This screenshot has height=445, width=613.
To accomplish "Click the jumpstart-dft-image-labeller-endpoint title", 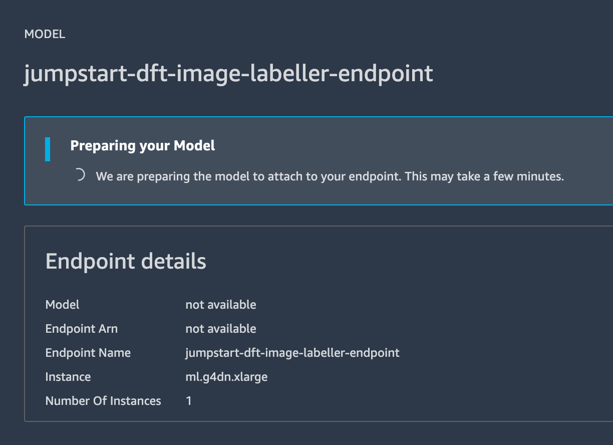I will (x=228, y=73).
